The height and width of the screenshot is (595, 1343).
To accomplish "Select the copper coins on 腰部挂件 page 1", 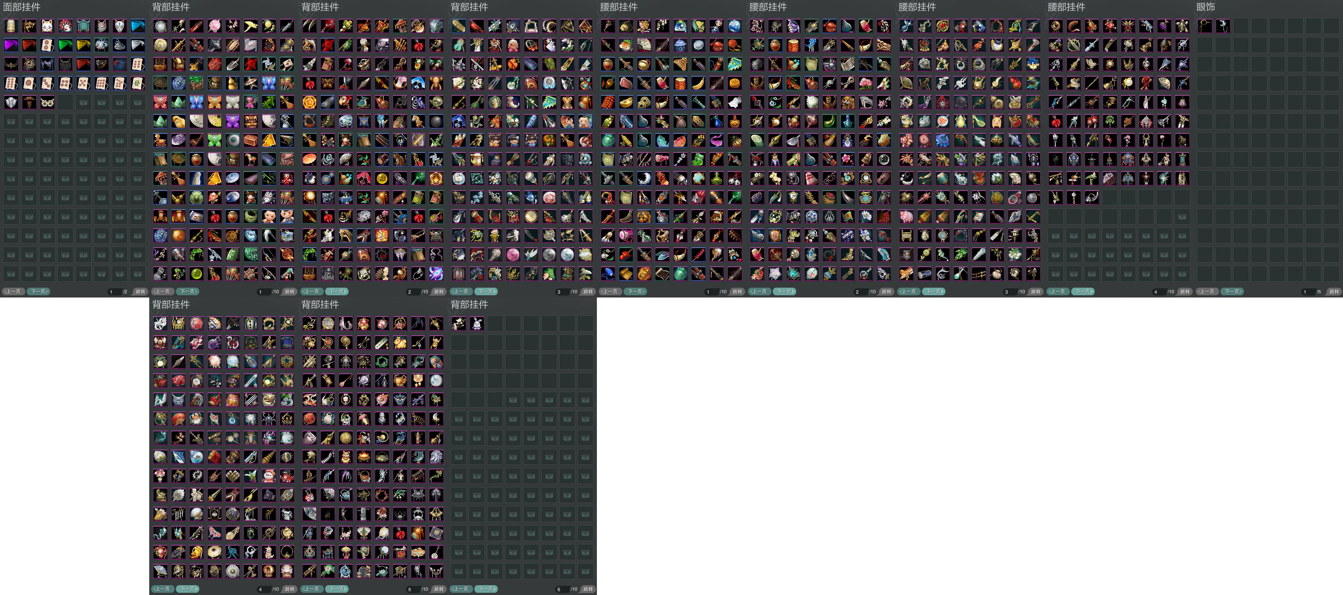I will pos(644,102).
